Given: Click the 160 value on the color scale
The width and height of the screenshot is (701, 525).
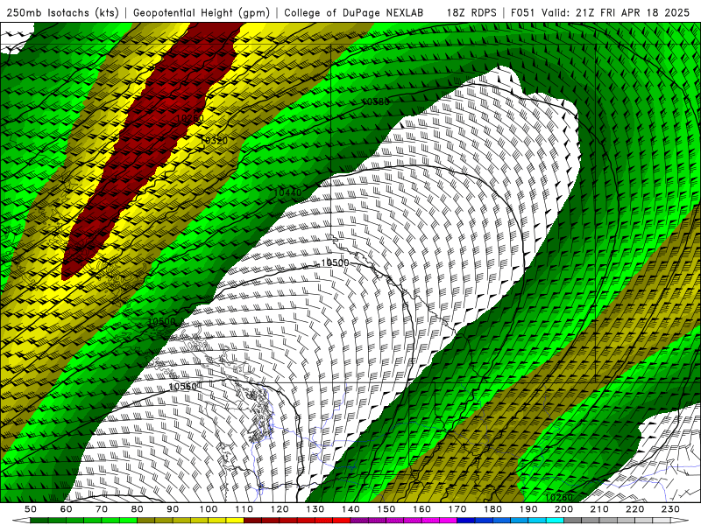Looking at the screenshot, I should pos(421,509).
